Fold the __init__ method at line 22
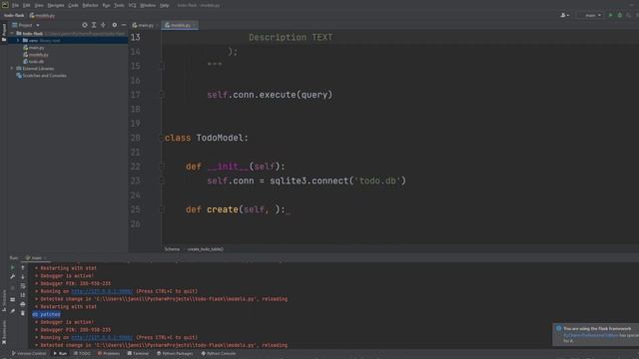Viewport: 639px width, 359px height. click(162, 167)
